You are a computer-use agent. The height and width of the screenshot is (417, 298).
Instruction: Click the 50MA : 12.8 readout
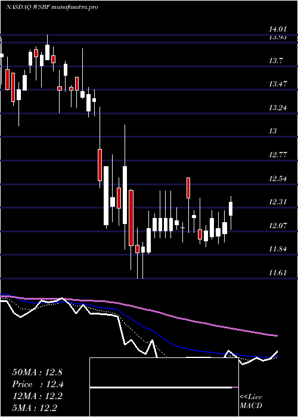point(37,372)
